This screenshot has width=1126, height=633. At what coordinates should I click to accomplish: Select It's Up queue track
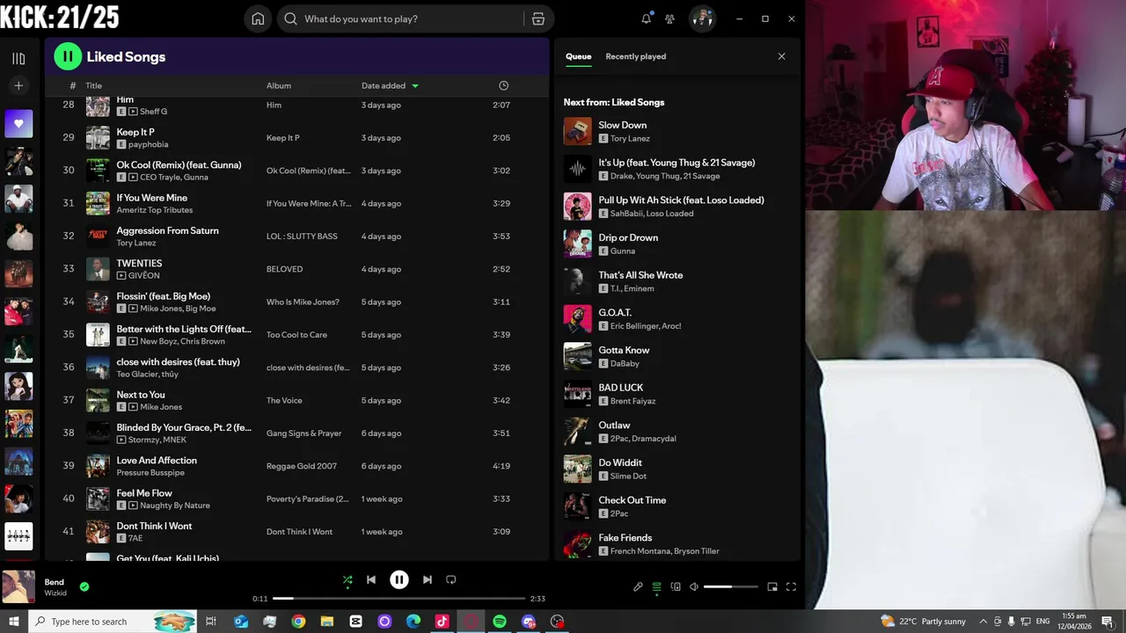pyautogui.click(x=676, y=169)
